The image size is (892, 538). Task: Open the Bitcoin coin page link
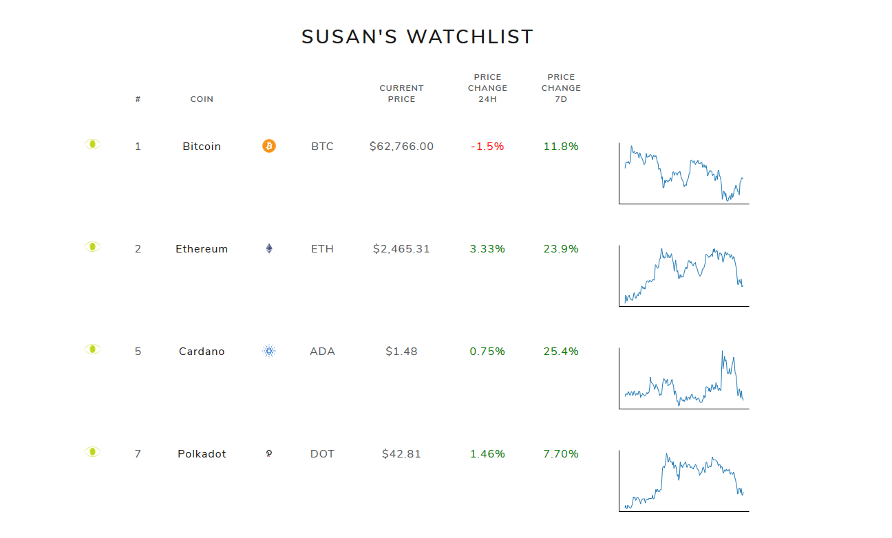tap(201, 146)
